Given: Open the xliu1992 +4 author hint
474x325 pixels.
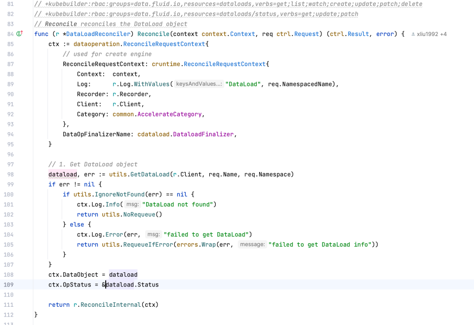Looking at the screenshot, I should tap(429, 34).
